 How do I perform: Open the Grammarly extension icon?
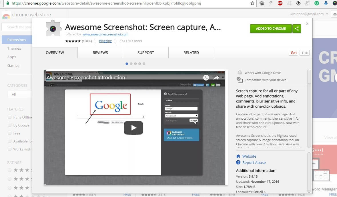click(x=317, y=3)
